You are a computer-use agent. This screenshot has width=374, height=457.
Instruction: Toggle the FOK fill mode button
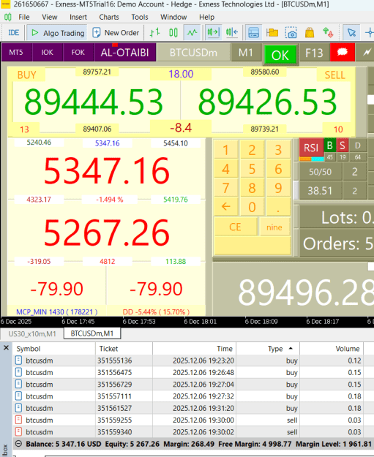[x=78, y=53]
